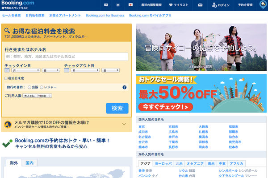Click the 熊本市 destination link
Viewport: 268px width, 178px height.
(x=143, y=147)
